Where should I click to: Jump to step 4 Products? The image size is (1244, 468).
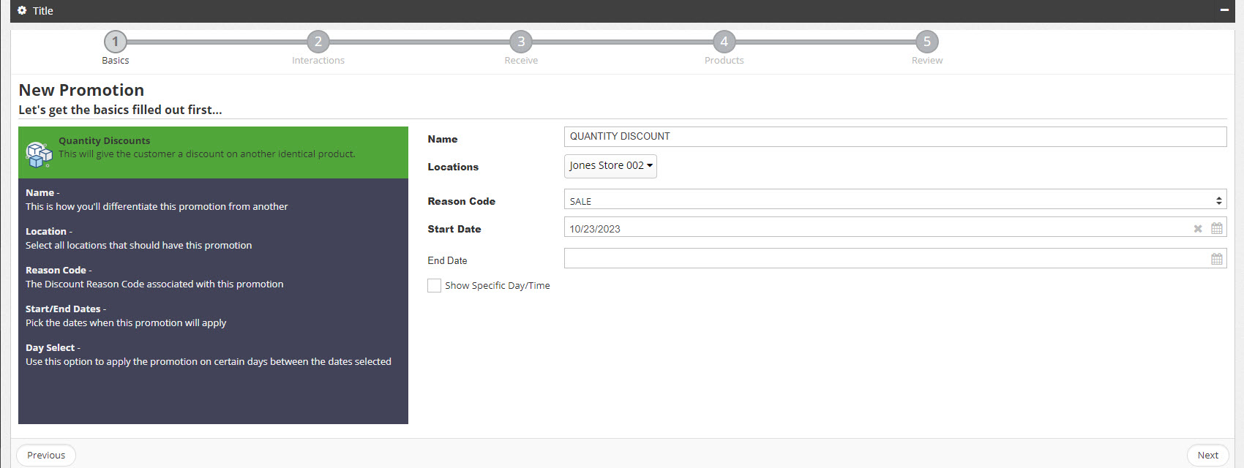pyautogui.click(x=724, y=42)
